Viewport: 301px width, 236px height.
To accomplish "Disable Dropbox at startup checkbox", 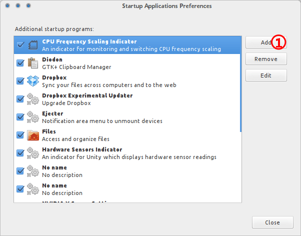I will pyautogui.click(x=20, y=81).
